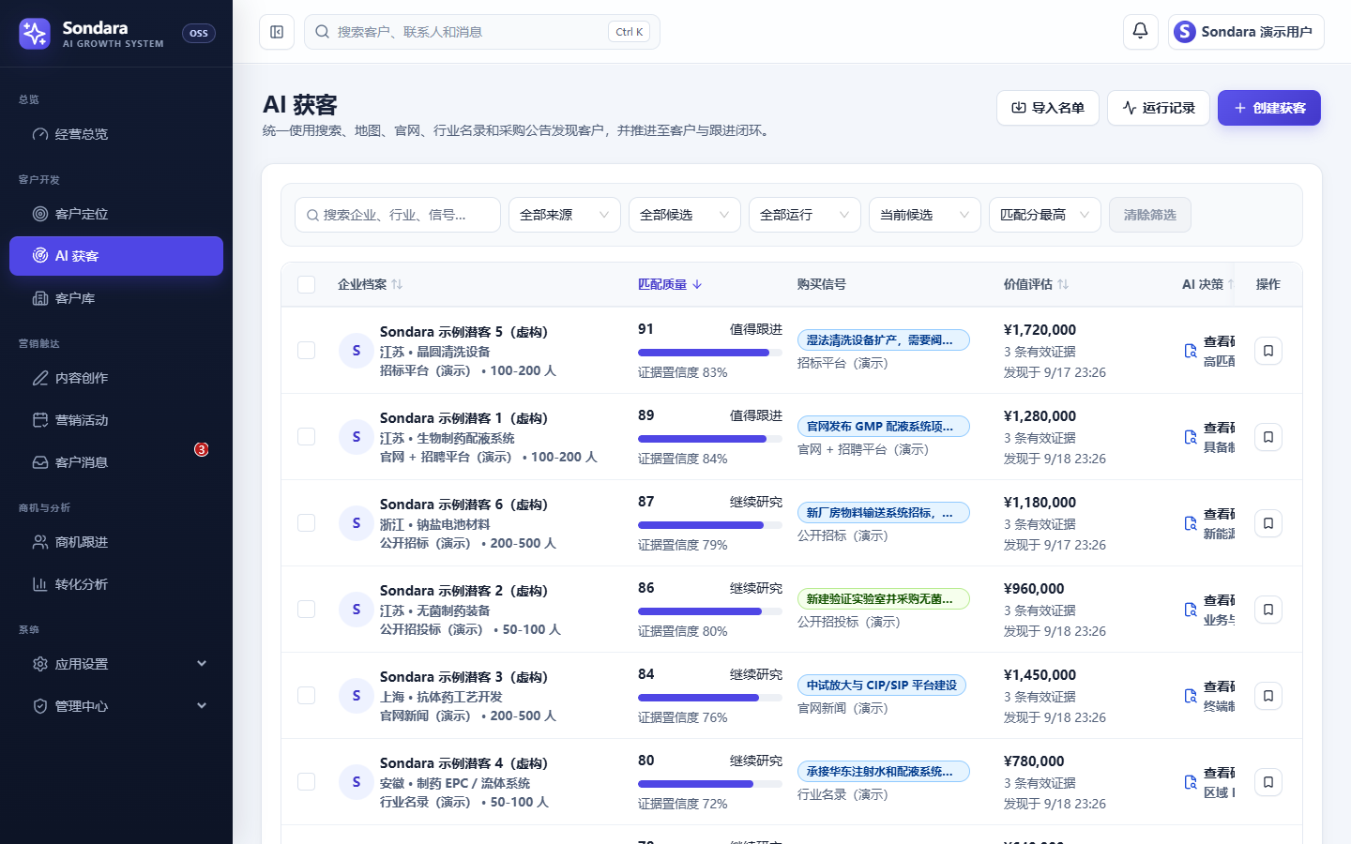Open AI decision document icon for 潜客 2
1351x844 pixels.
click(x=1191, y=610)
